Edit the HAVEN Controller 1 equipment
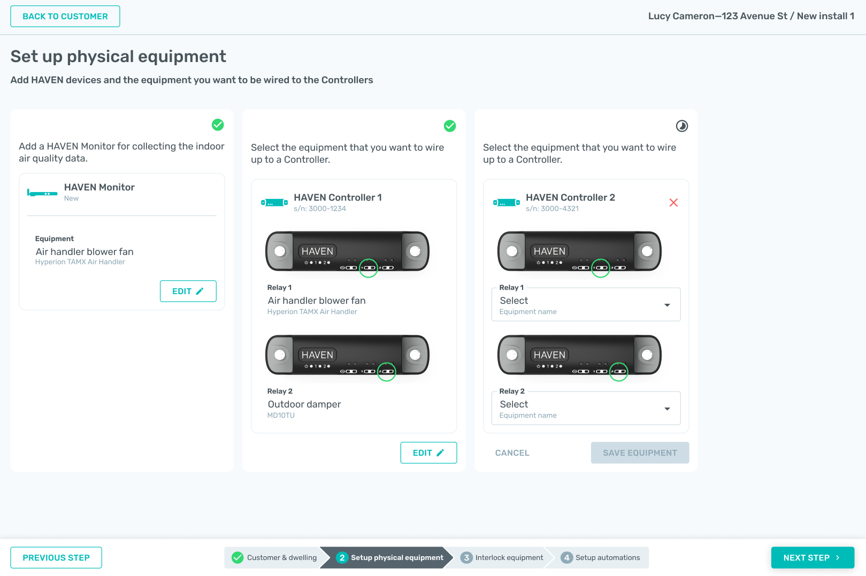866x576 pixels. (x=429, y=452)
